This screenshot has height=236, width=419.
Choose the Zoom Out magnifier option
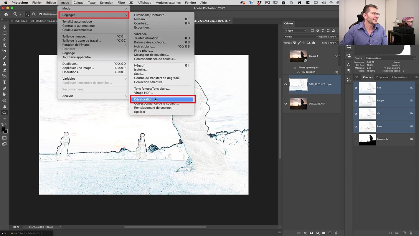34,14
